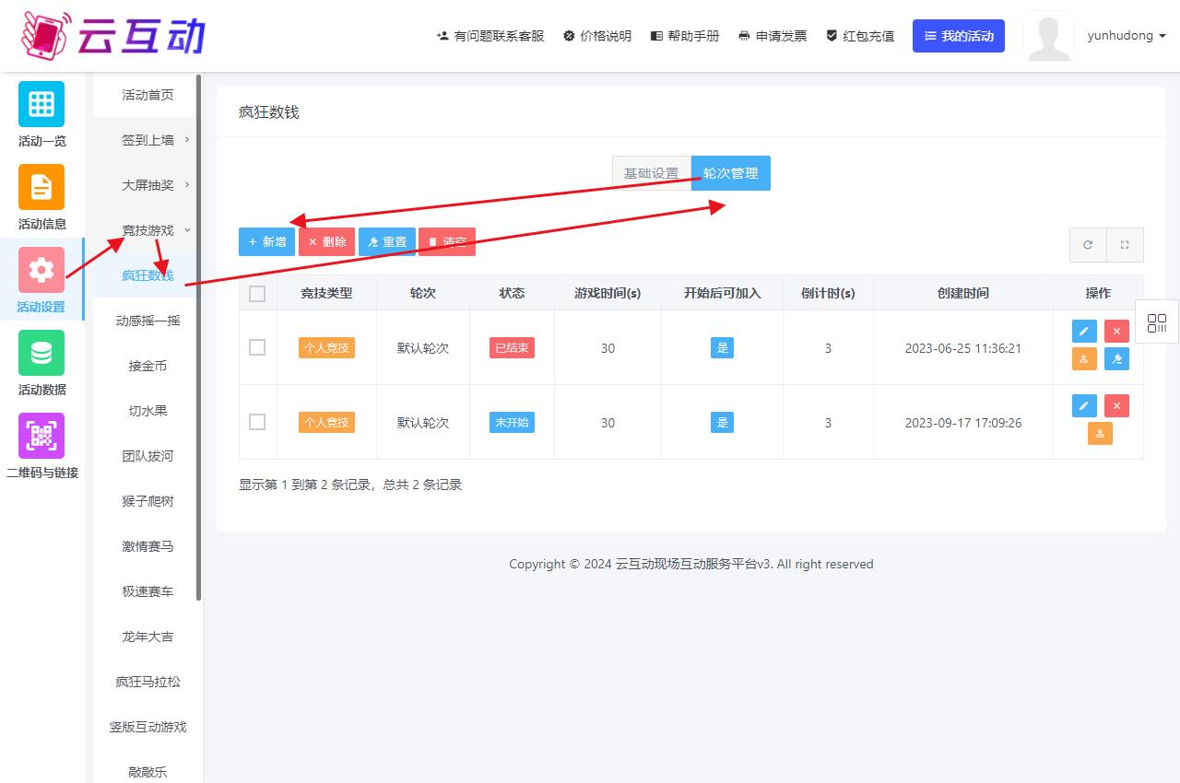Check the 2023-06-25 11:36:21 row checkbox

[x=257, y=347]
